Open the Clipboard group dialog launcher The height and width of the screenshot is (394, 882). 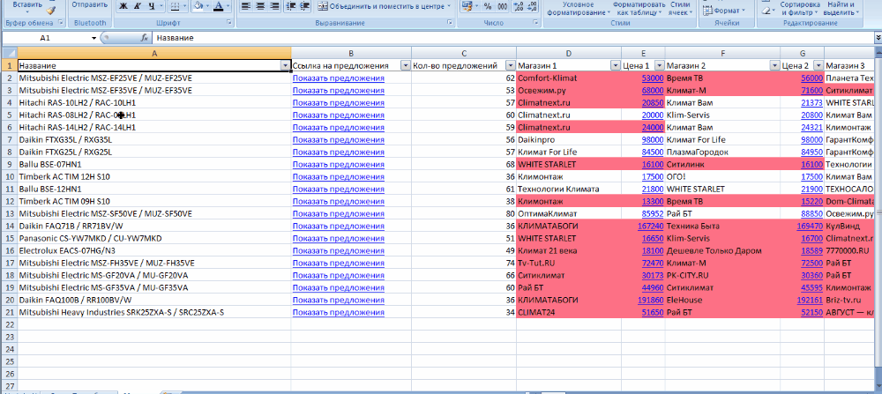pos(61,23)
